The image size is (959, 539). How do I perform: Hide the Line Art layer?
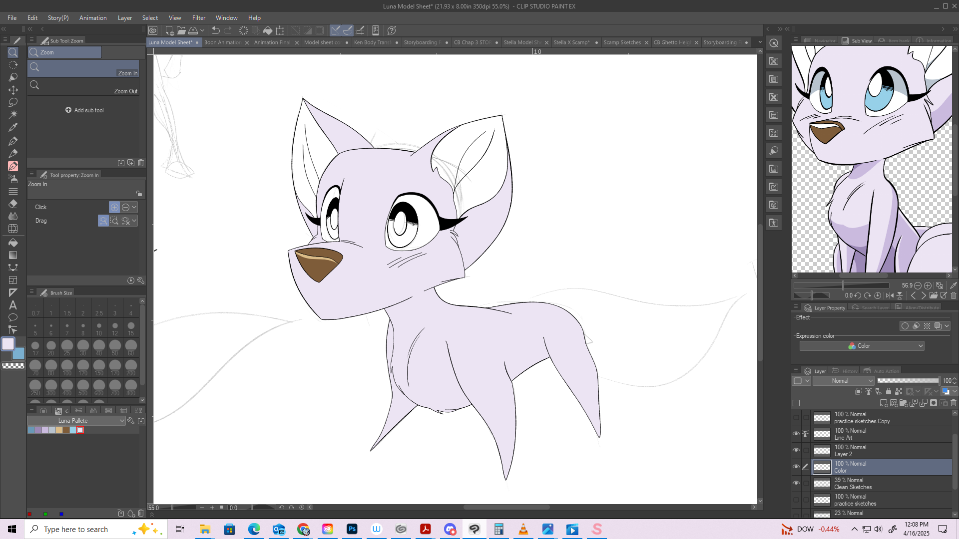[x=796, y=434]
